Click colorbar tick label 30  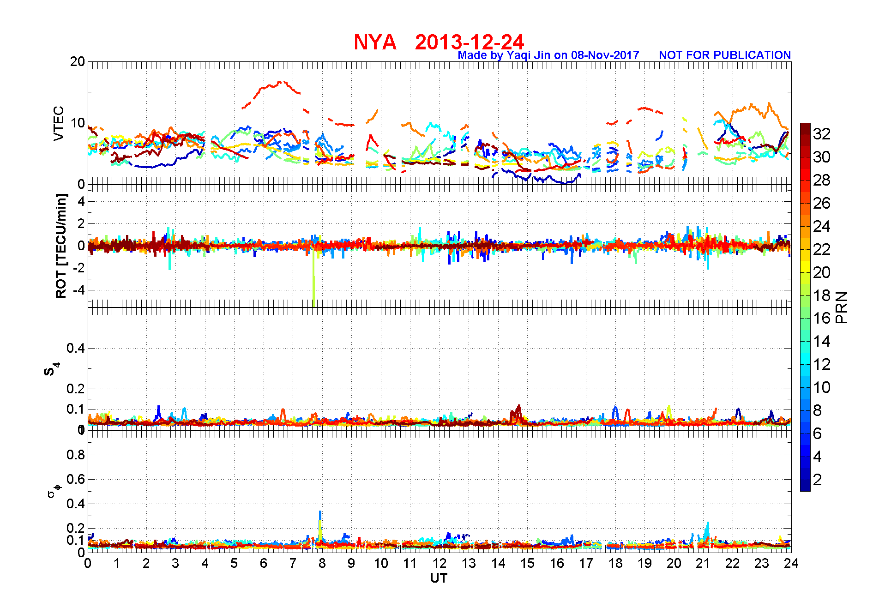click(x=822, y=157)
